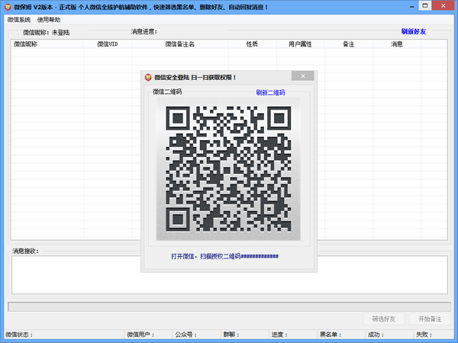The height and width of the screenshot is (343, 458).
Task: Click the 消息 column header
Action: [x=397, y=44]
